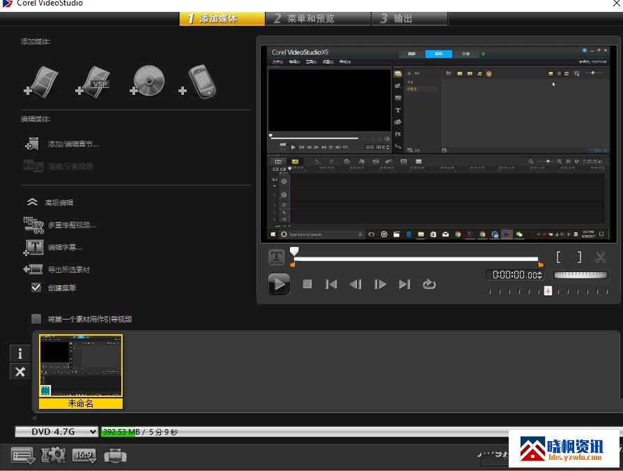Open DVD 4.7G disc size dropdown
This screenshot has height=471, width=623.
coord(56,432)
